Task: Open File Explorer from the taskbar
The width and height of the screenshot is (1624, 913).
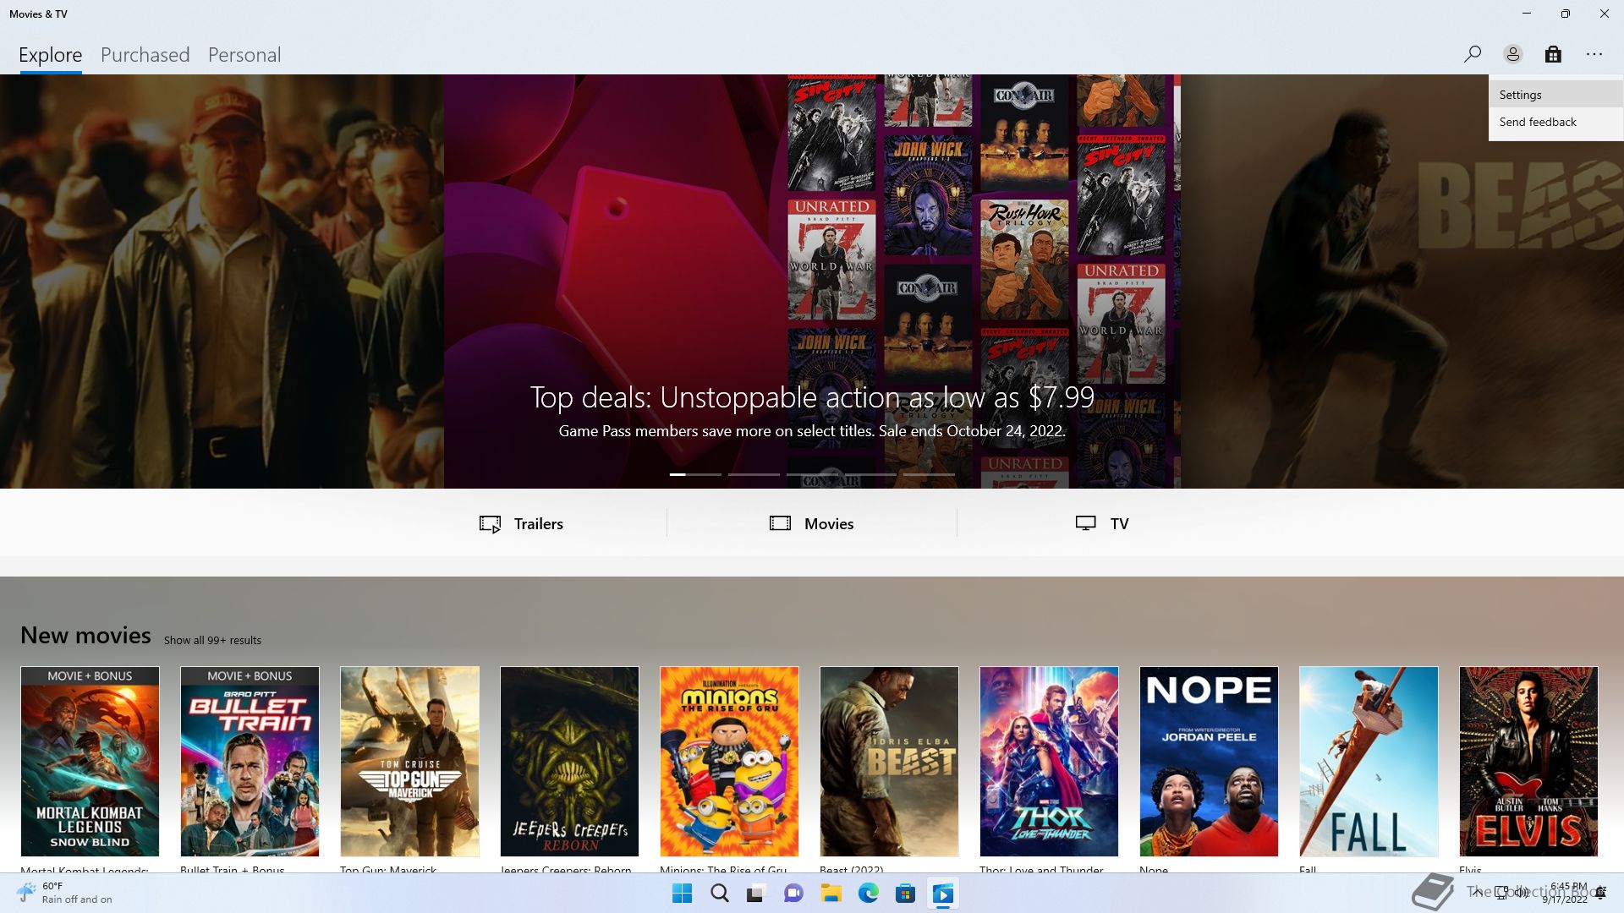Action: 831,894
